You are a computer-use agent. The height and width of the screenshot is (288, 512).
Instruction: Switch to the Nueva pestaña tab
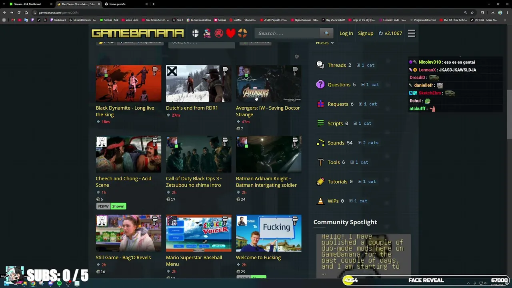click(126, 4)
